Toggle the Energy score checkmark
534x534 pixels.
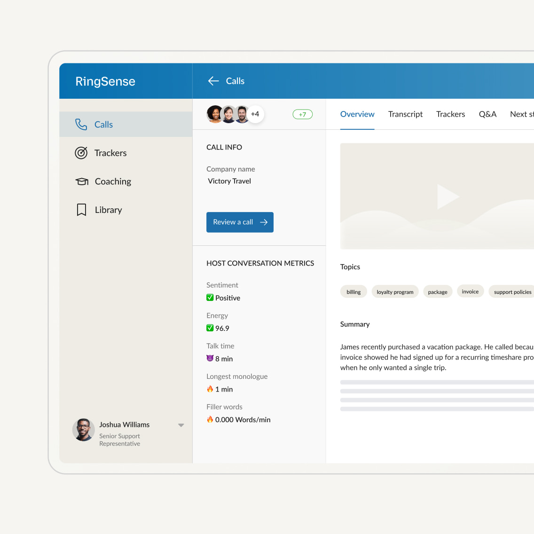tap(210, 328)
